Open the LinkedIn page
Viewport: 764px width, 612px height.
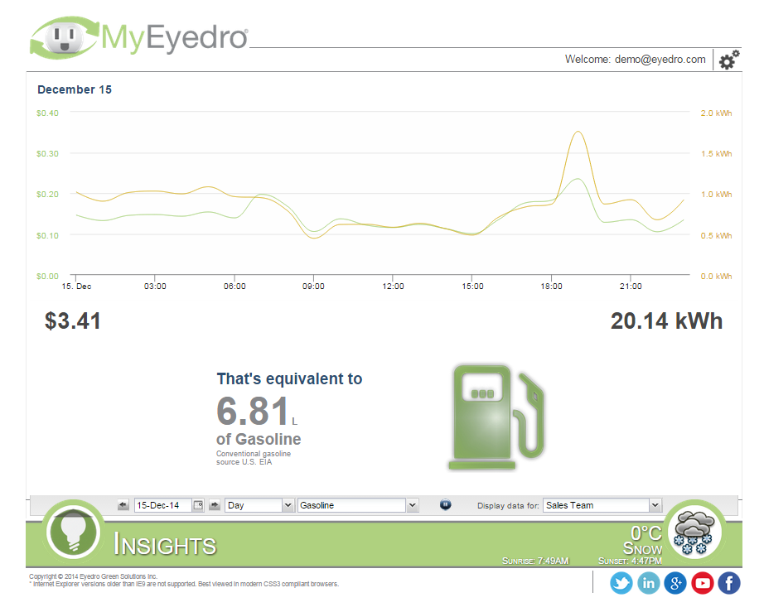point(649,583)
